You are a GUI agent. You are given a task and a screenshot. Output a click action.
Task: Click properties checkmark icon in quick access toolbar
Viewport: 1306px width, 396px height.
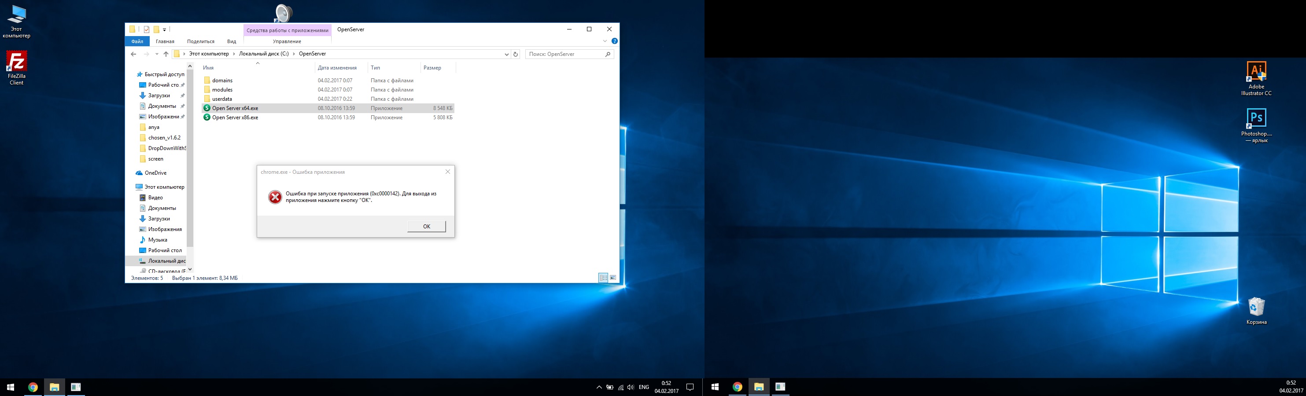[147, 29]
